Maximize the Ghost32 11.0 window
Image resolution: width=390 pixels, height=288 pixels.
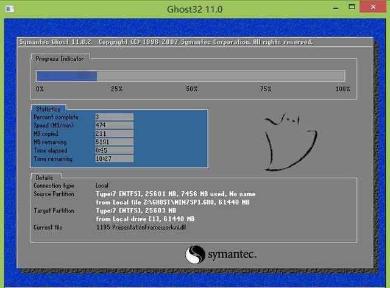[x=352, y=7]
